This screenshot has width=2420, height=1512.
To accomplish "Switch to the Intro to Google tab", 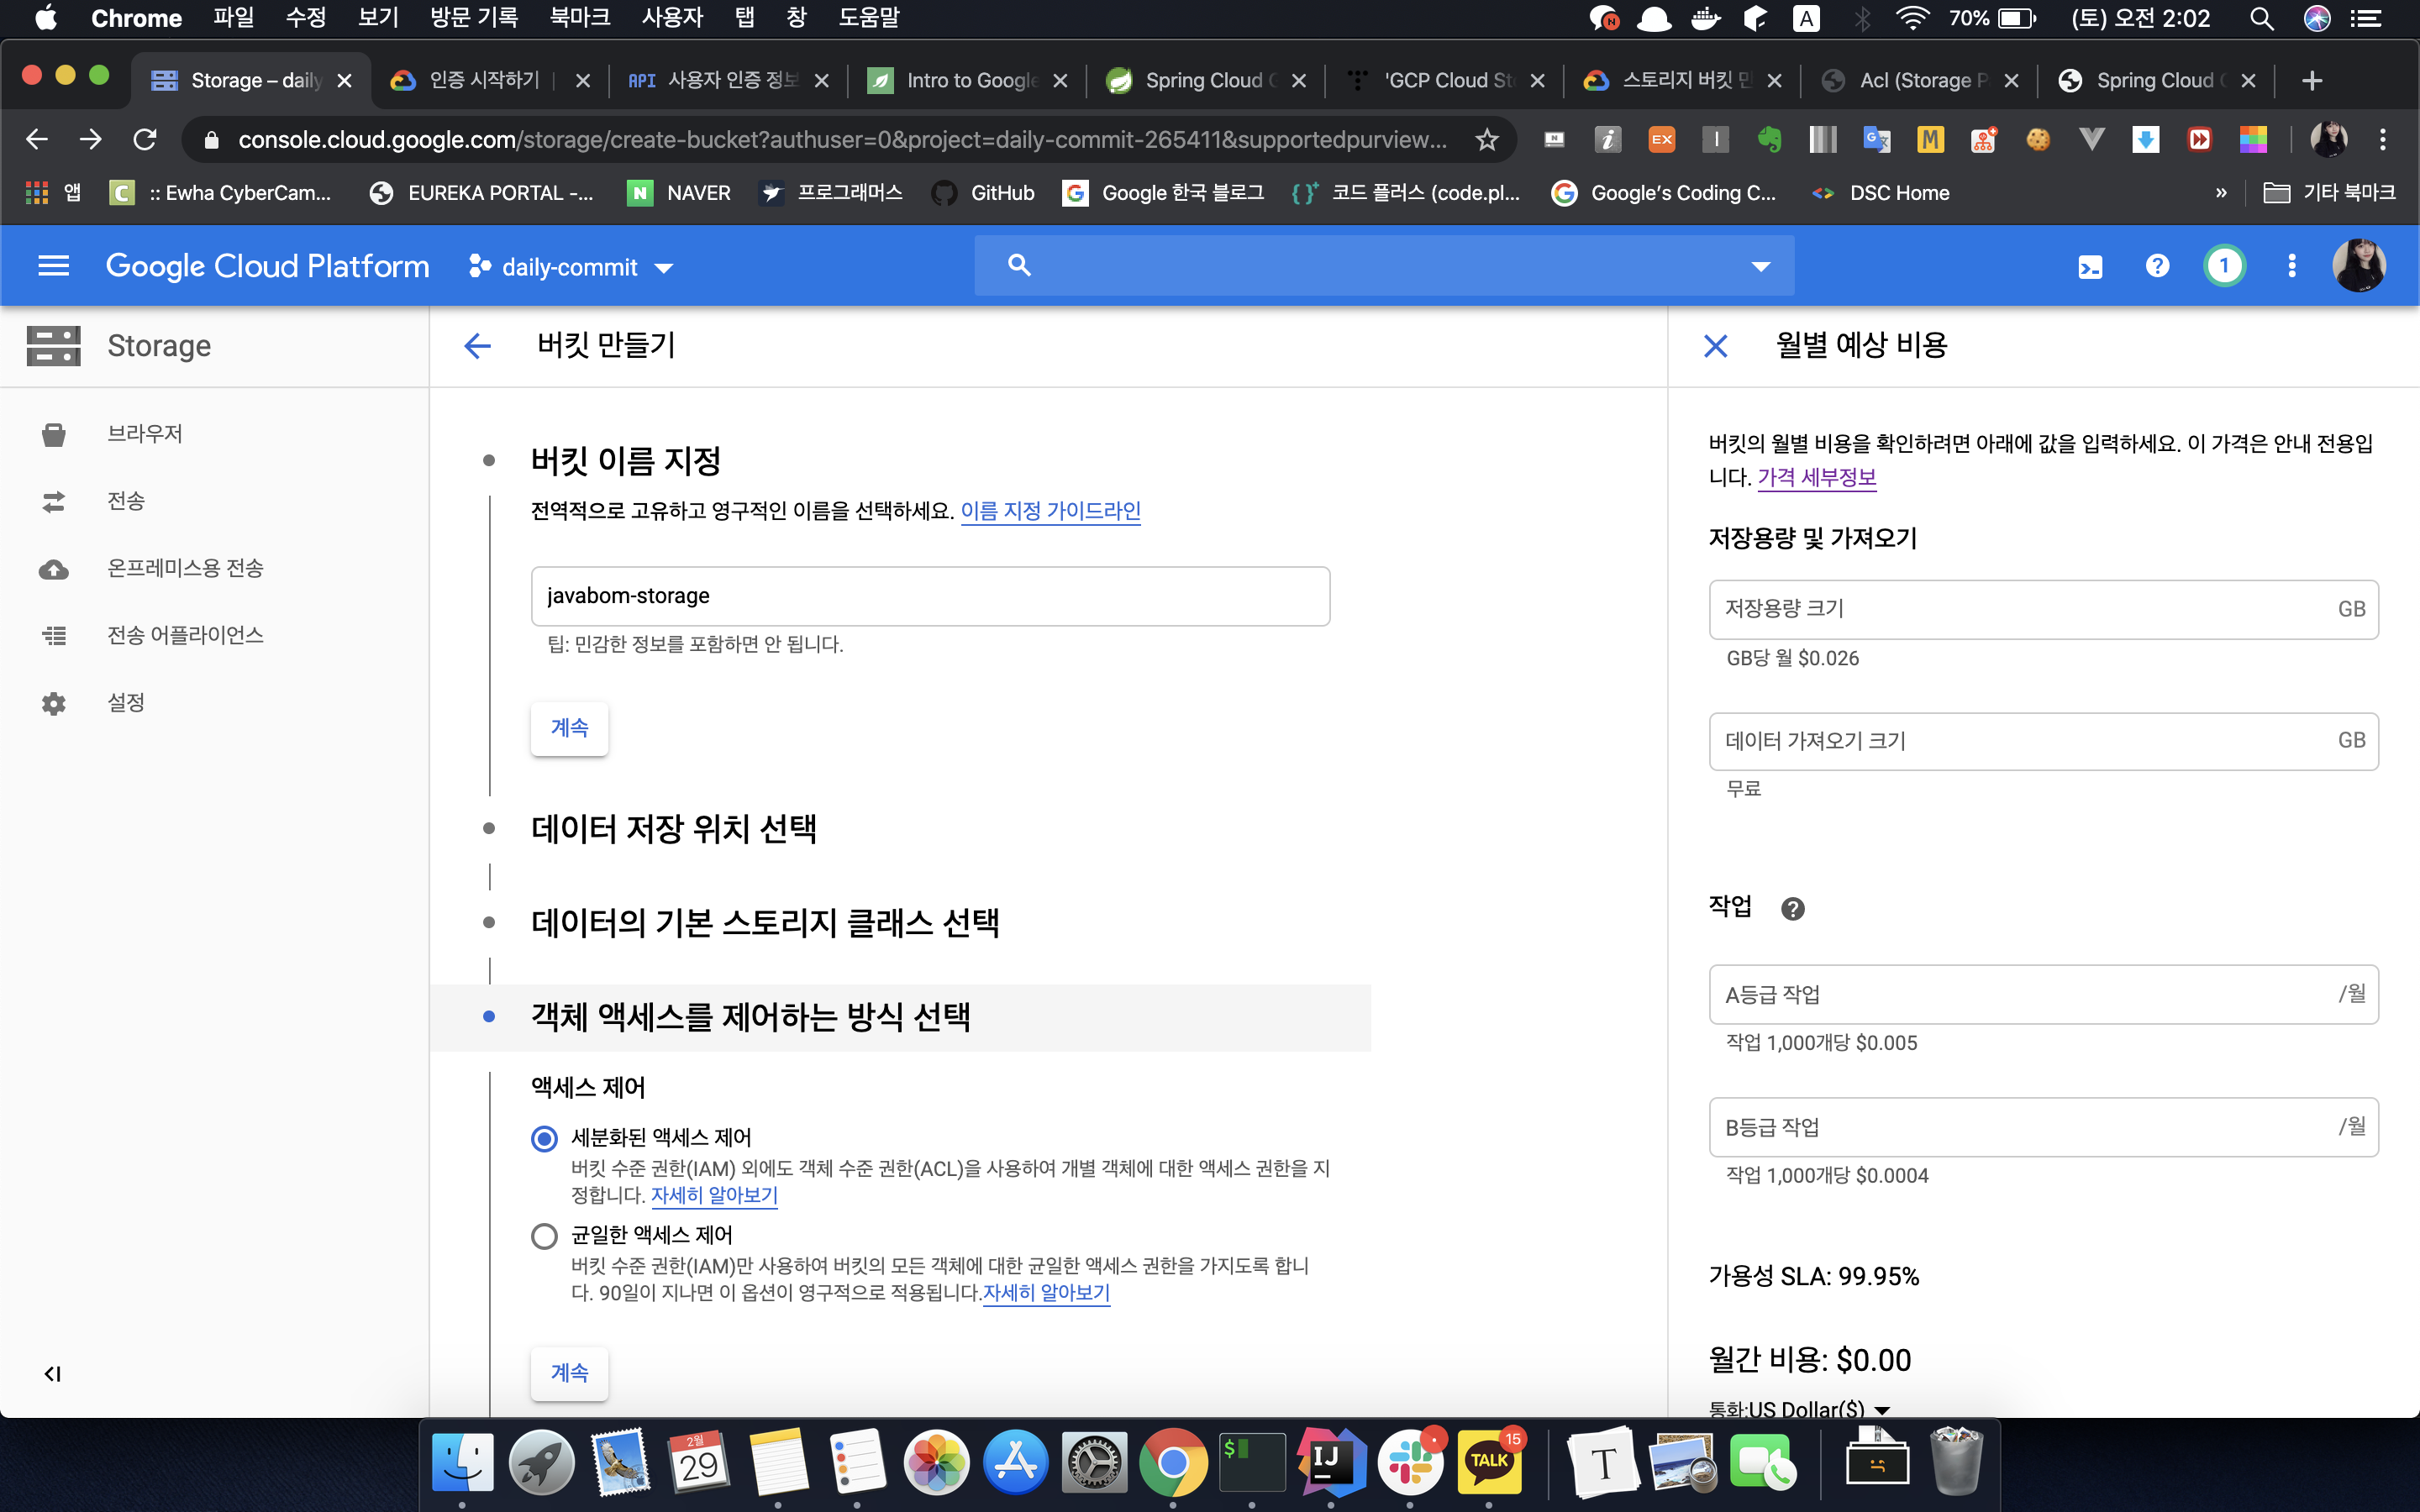I will (960, 81).
